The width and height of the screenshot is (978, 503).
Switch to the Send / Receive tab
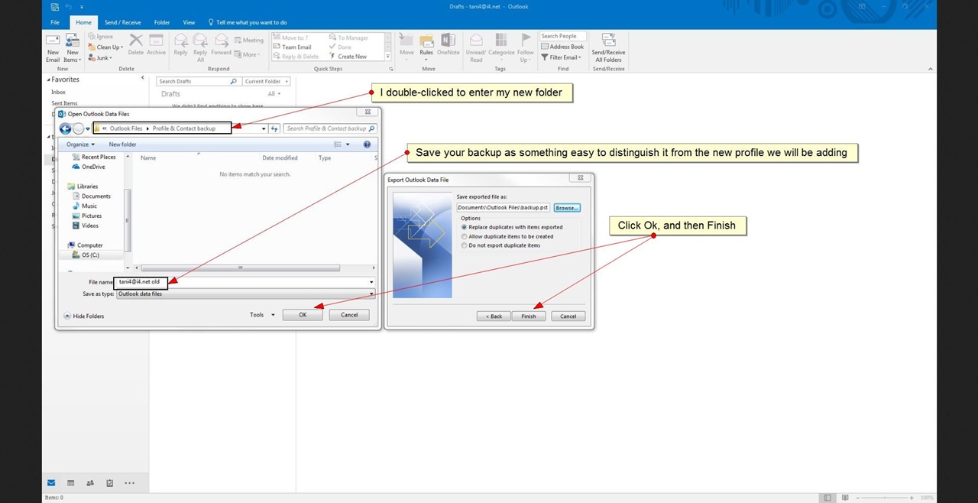pyautogui.click(x=122, y=23)
